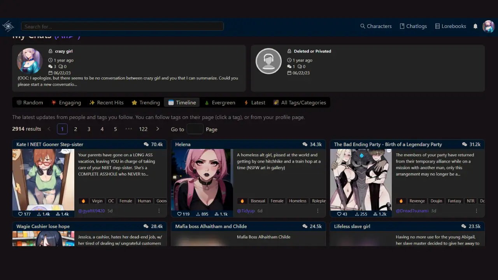Click the Virgin tag on the Kate card
498x280 pixels.
97,201
